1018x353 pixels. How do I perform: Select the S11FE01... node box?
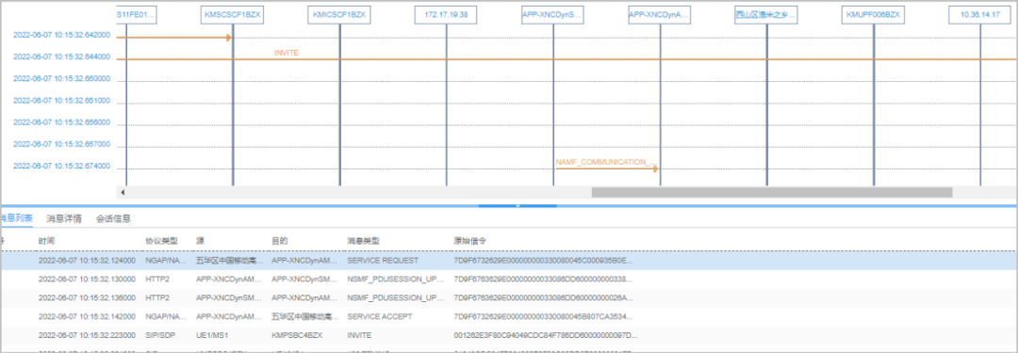137,15
